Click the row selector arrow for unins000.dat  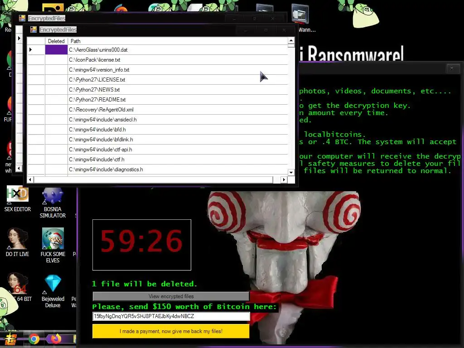click(30, 50)
